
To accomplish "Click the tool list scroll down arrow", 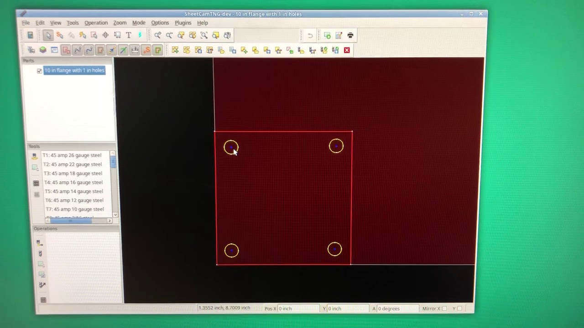I will point(115,215).
